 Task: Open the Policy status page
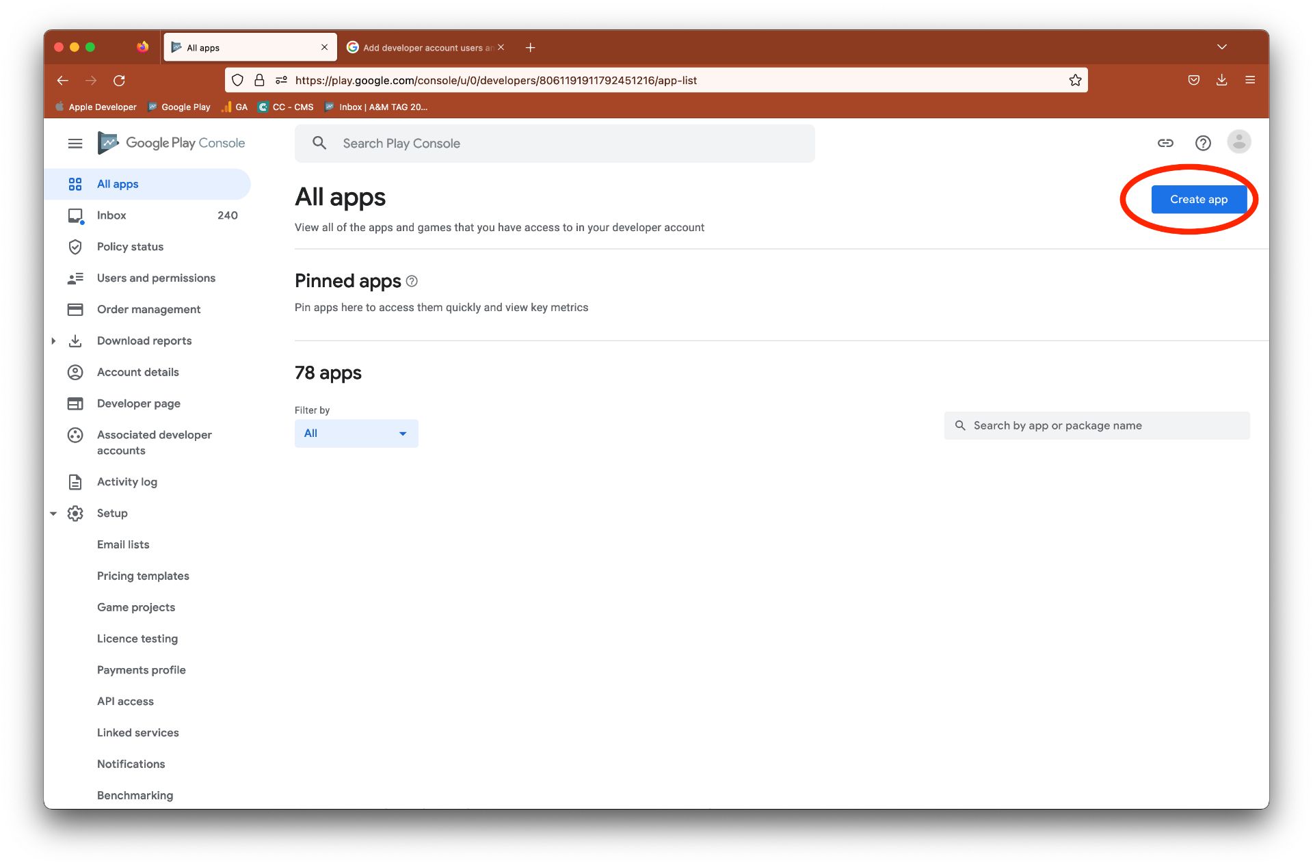coord(130,247)
